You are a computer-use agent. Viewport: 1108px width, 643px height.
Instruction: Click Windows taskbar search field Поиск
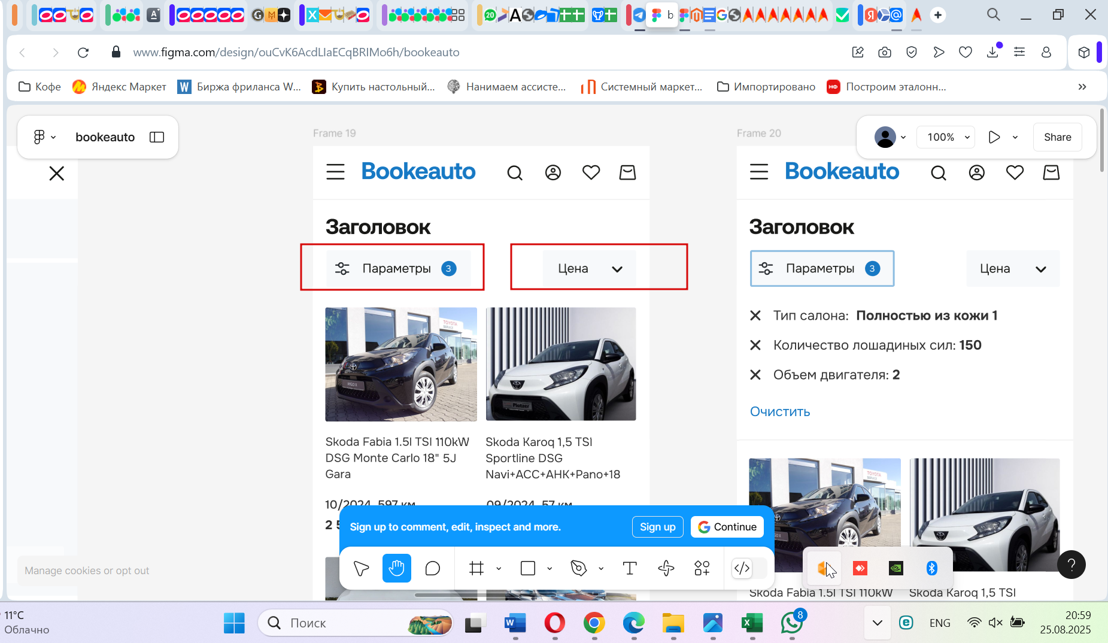356,623
